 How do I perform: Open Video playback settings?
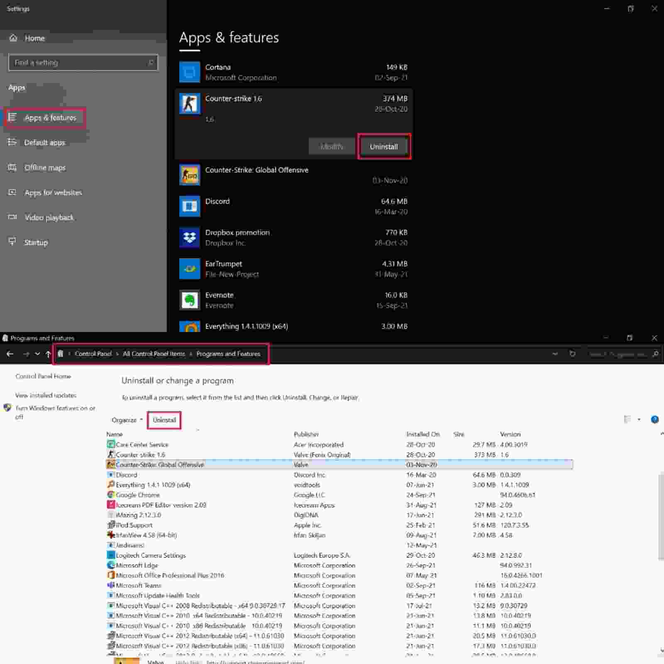pos(49,217)
